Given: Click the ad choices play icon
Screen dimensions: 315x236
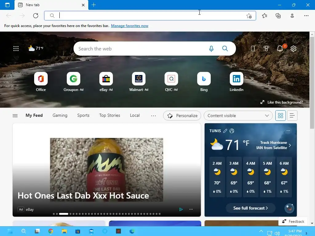Looking at the screenshot, I should click(181, 209).
